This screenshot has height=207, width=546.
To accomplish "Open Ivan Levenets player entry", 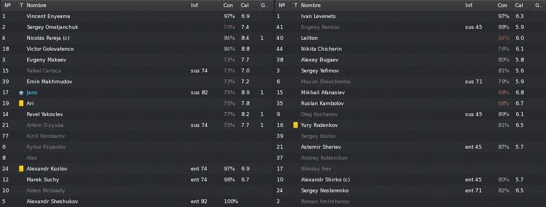I will [318, 16].
